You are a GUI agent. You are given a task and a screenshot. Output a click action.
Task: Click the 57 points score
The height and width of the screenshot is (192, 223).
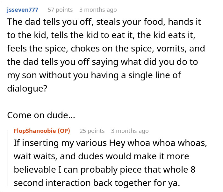point(60,10)
